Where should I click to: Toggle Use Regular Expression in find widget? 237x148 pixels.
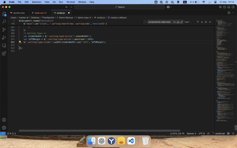point(181,22)
